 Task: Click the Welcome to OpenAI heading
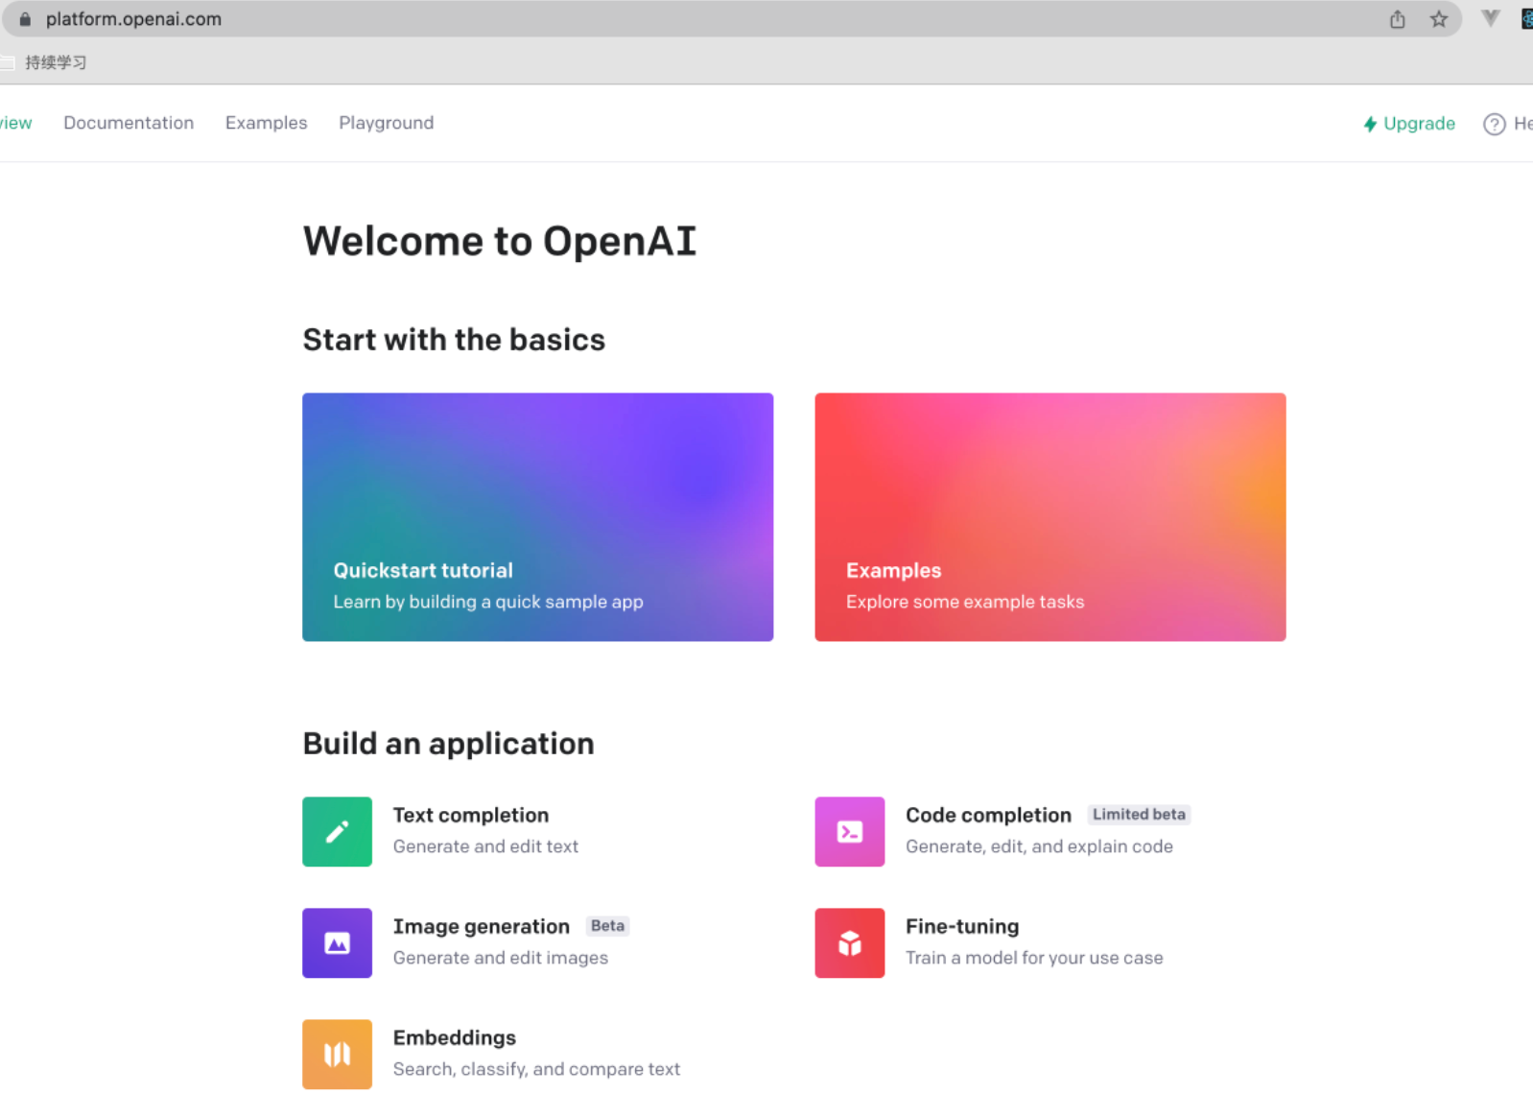click(x=500, y=241)
